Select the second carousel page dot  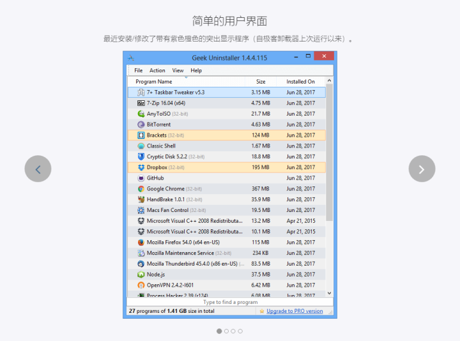226,331
